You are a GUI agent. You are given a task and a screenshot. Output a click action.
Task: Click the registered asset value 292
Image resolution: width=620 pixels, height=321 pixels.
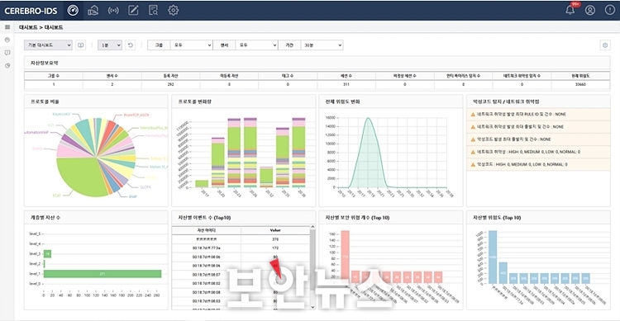(x=170, y=84)
